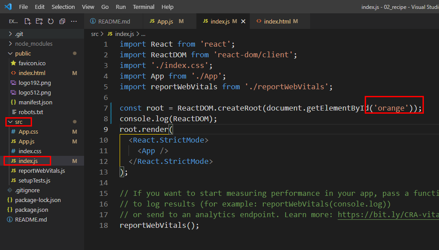The image size is (439, 250).
Task: Open logo192.png file
Action: [x=42, y=83]
